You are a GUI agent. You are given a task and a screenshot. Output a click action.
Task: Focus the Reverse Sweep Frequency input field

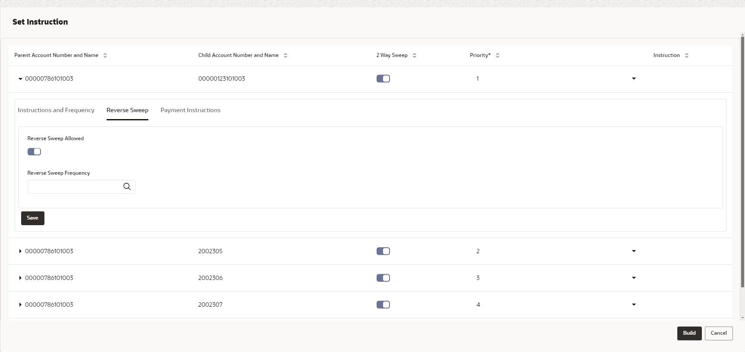[74, 187]
